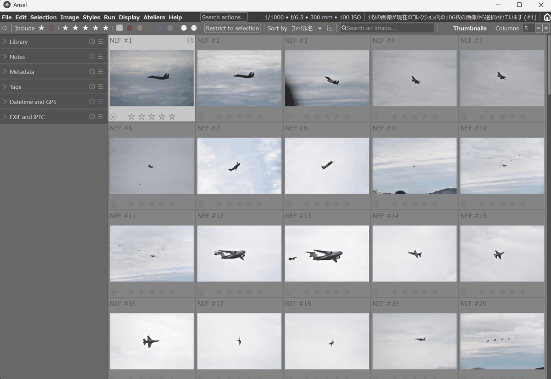Toggle the red color label filter
The width and height of the screenshot is (551, 379).
coord(129,28)
